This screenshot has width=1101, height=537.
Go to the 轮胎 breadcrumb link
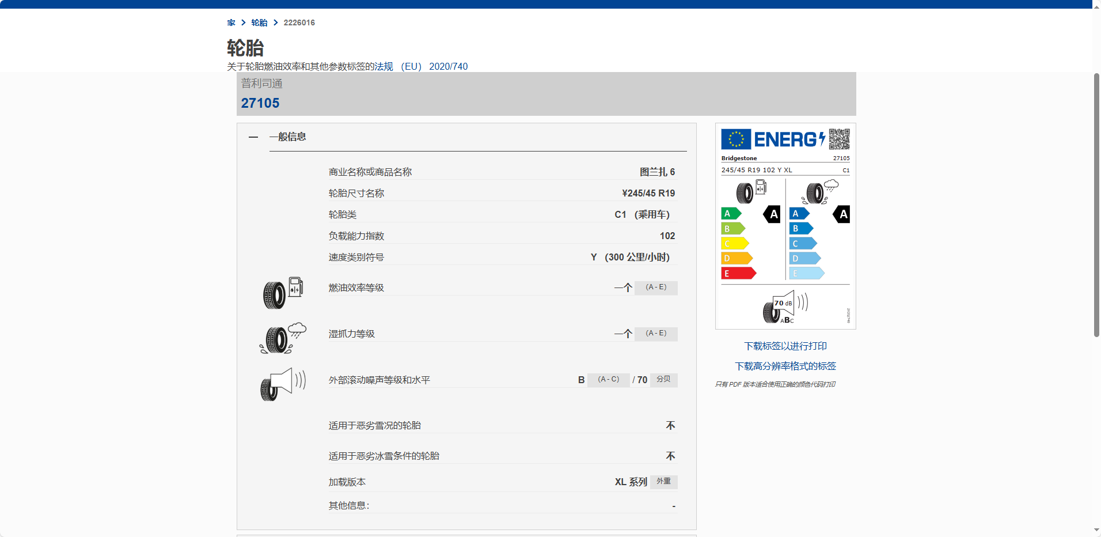click(259, 23)
